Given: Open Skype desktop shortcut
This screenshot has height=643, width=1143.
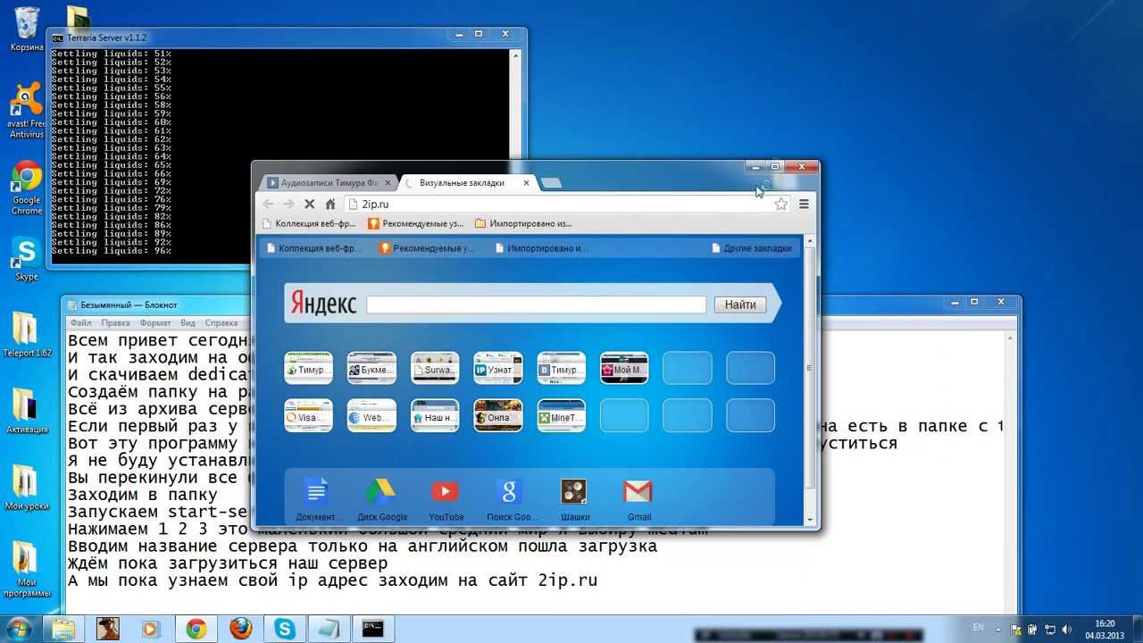Looking at the screenshot, I should point(27,259).
